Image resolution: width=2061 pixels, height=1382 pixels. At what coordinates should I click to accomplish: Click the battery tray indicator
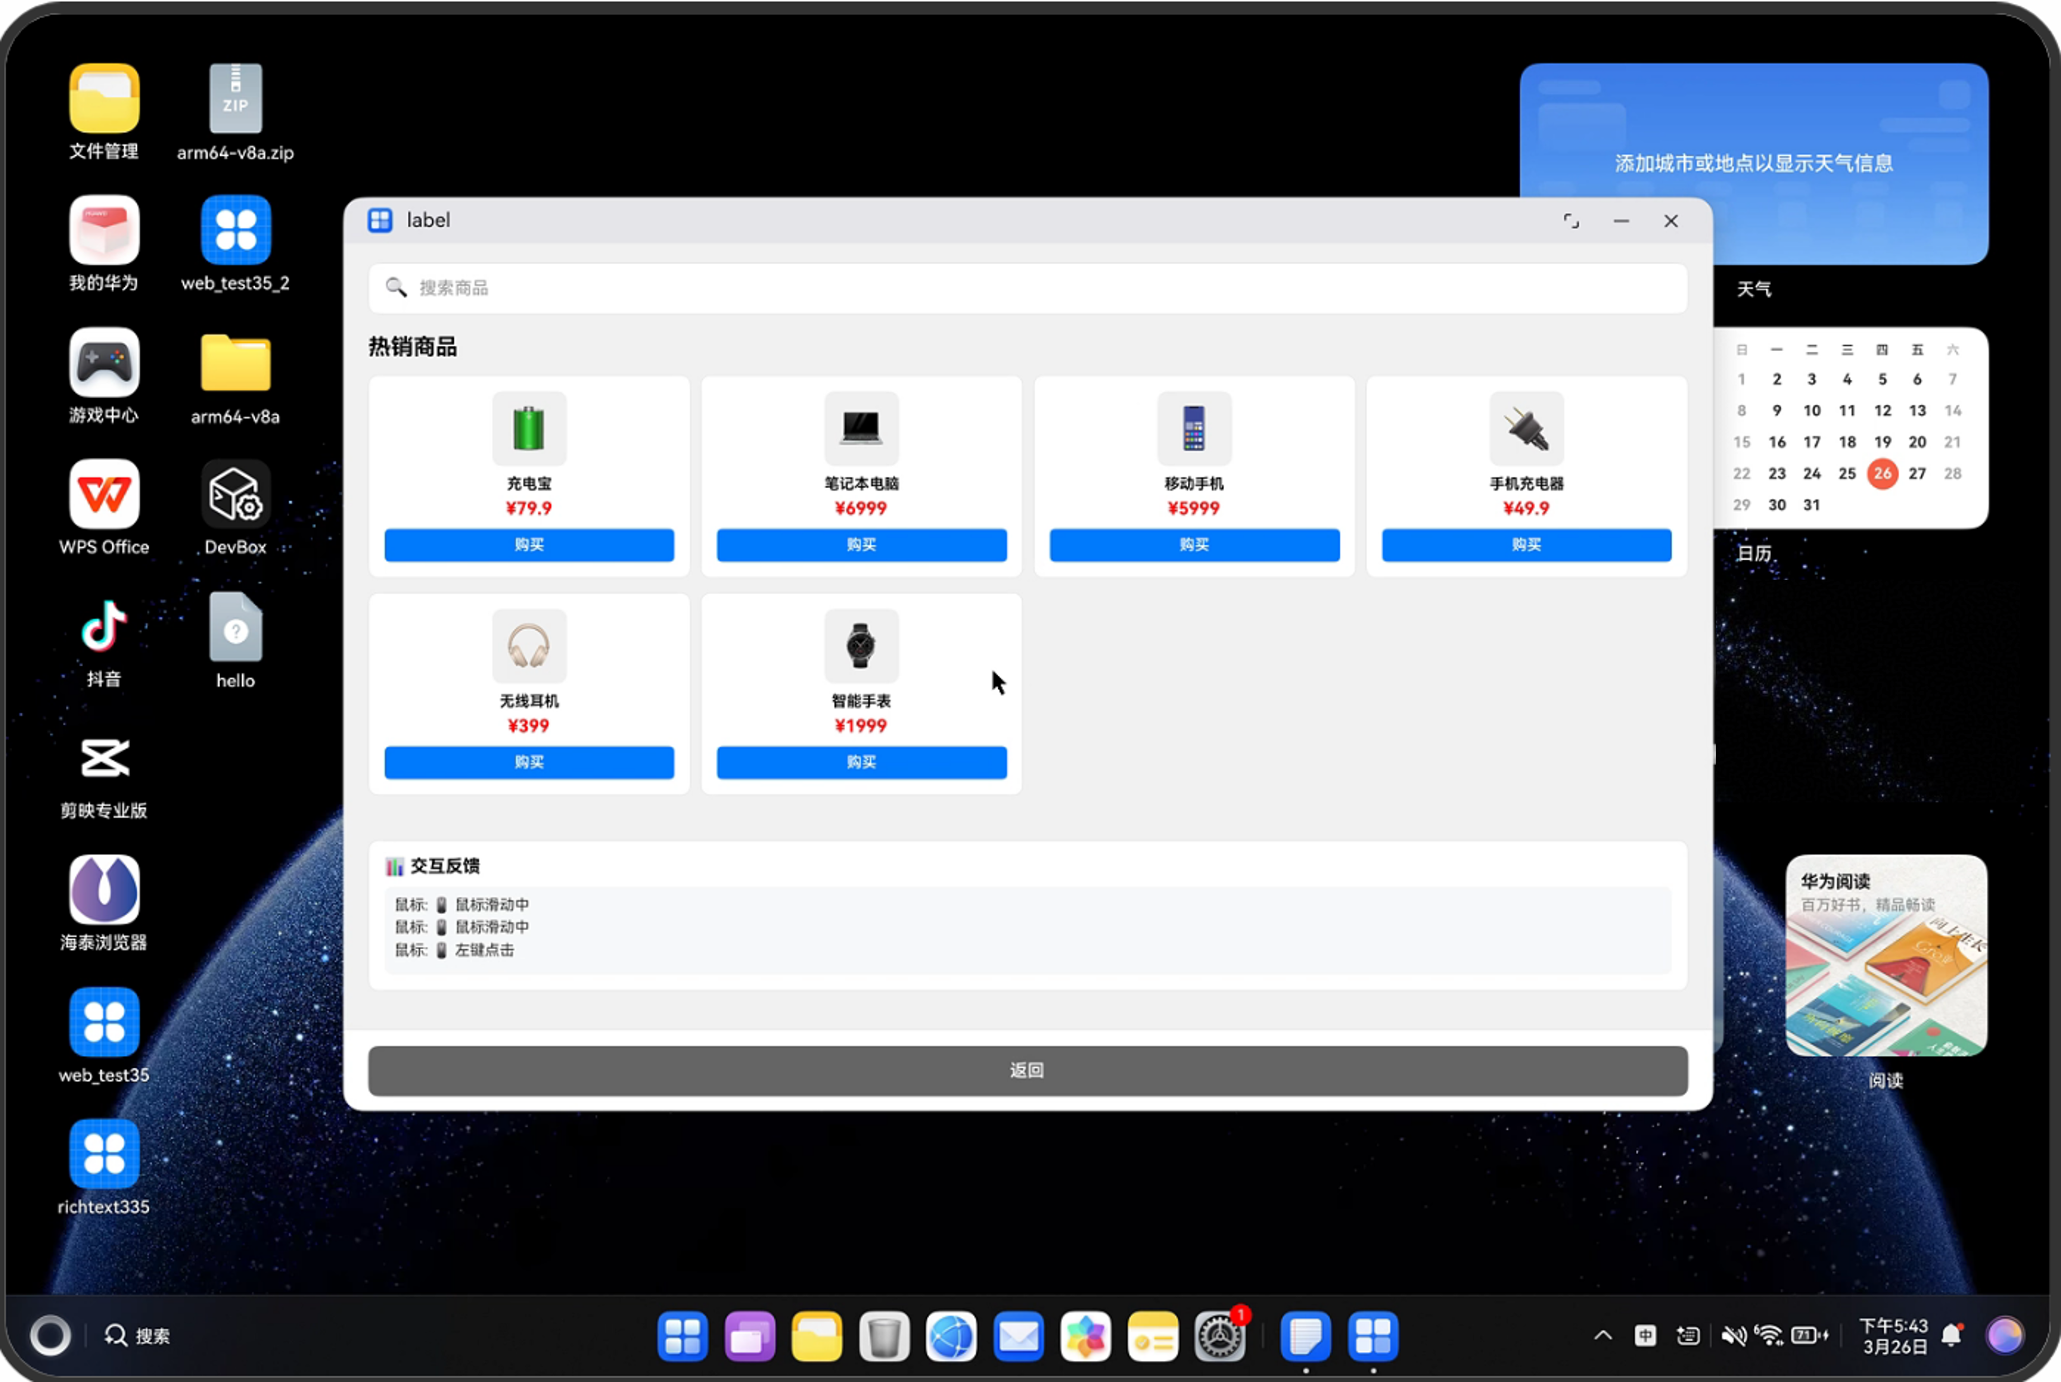point(1809,1336)
